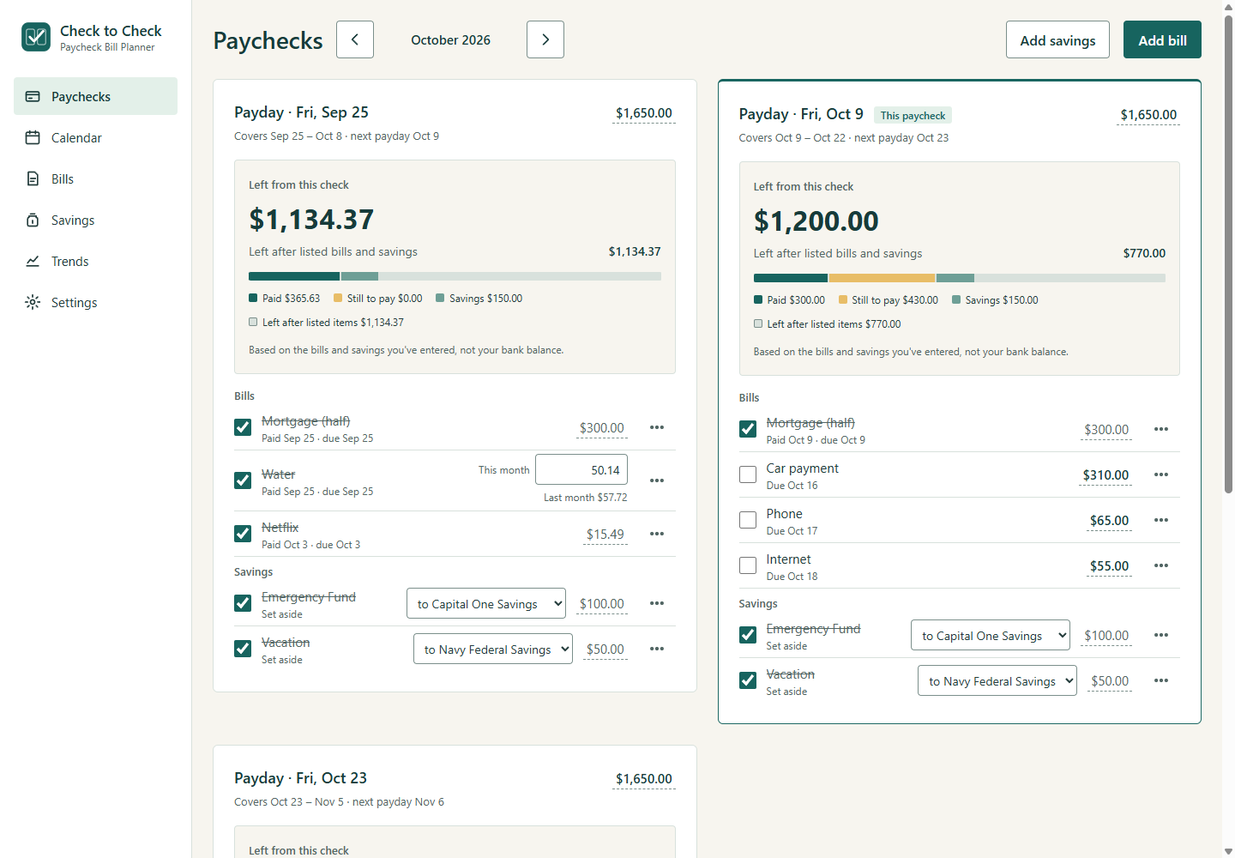Mark Phone bill as paid

(x=748, y=520)
